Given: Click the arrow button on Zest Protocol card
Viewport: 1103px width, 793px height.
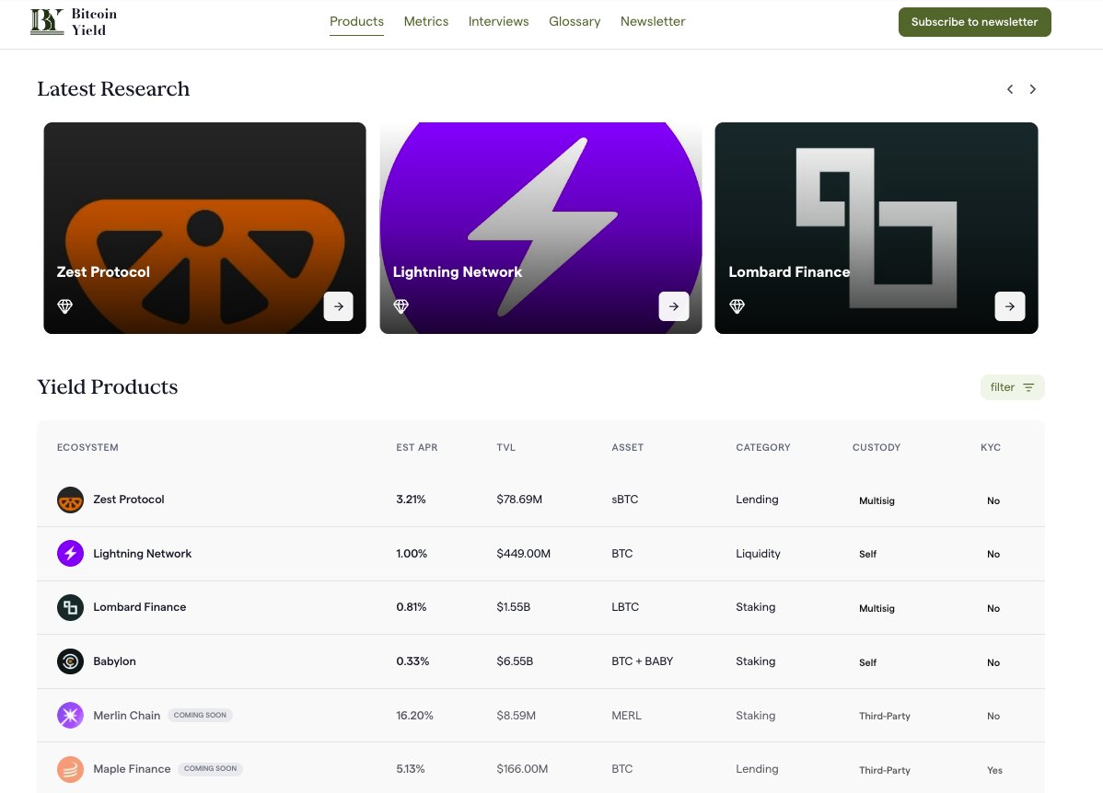Looking at the screenshot, I should tap(338, 306).
